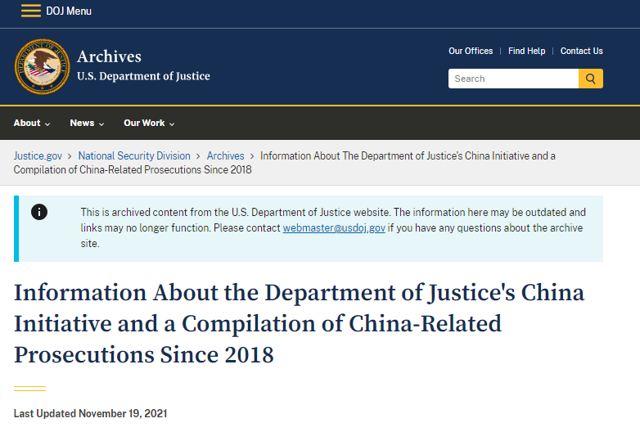640x432 pixels.
Task: Navigate to National Security Division breadcrumb
Action: click(x=134, y=156)
